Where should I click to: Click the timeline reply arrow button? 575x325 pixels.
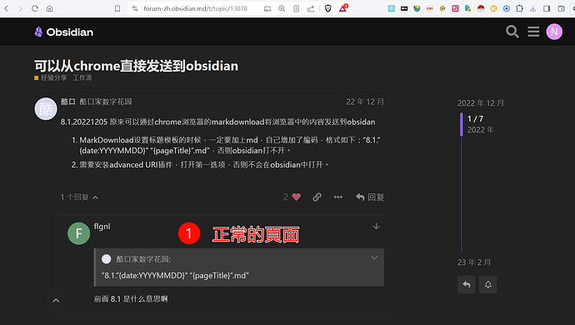[467, 284]
